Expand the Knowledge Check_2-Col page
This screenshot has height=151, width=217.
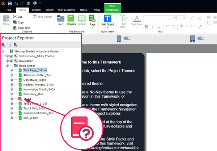12,89
